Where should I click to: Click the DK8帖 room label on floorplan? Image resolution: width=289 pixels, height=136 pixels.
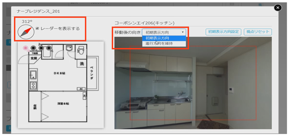pos(59,73)
